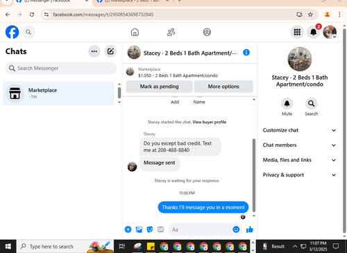Open Chrome profile avatar icon
The image size is (347, 253).
click(x=327, y=15)
